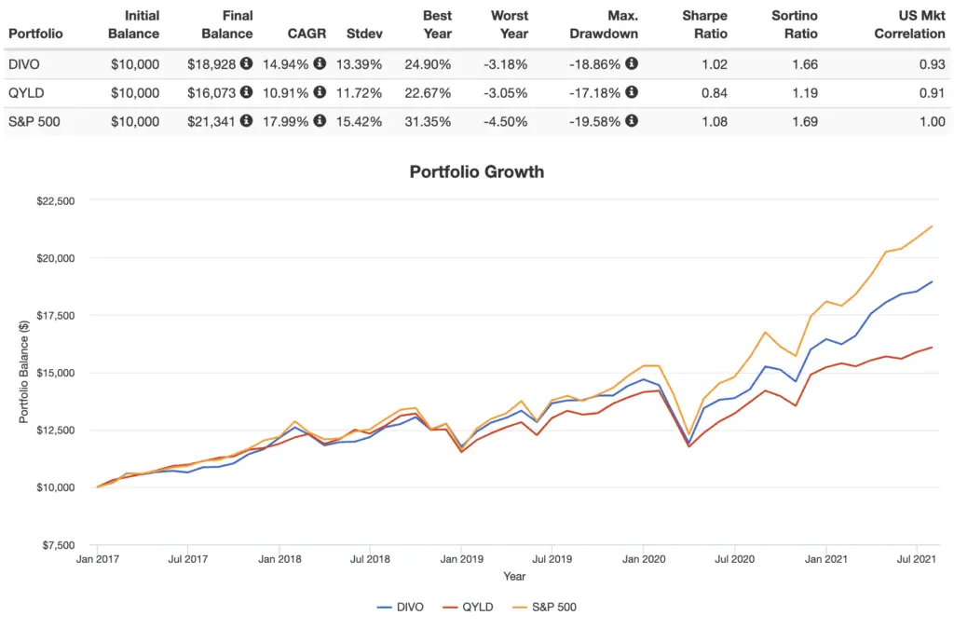This screenshot has height=629, width=954.
Task: Click info icon next to DIVO final balance $18,928
Action: [x=246, y=63]
